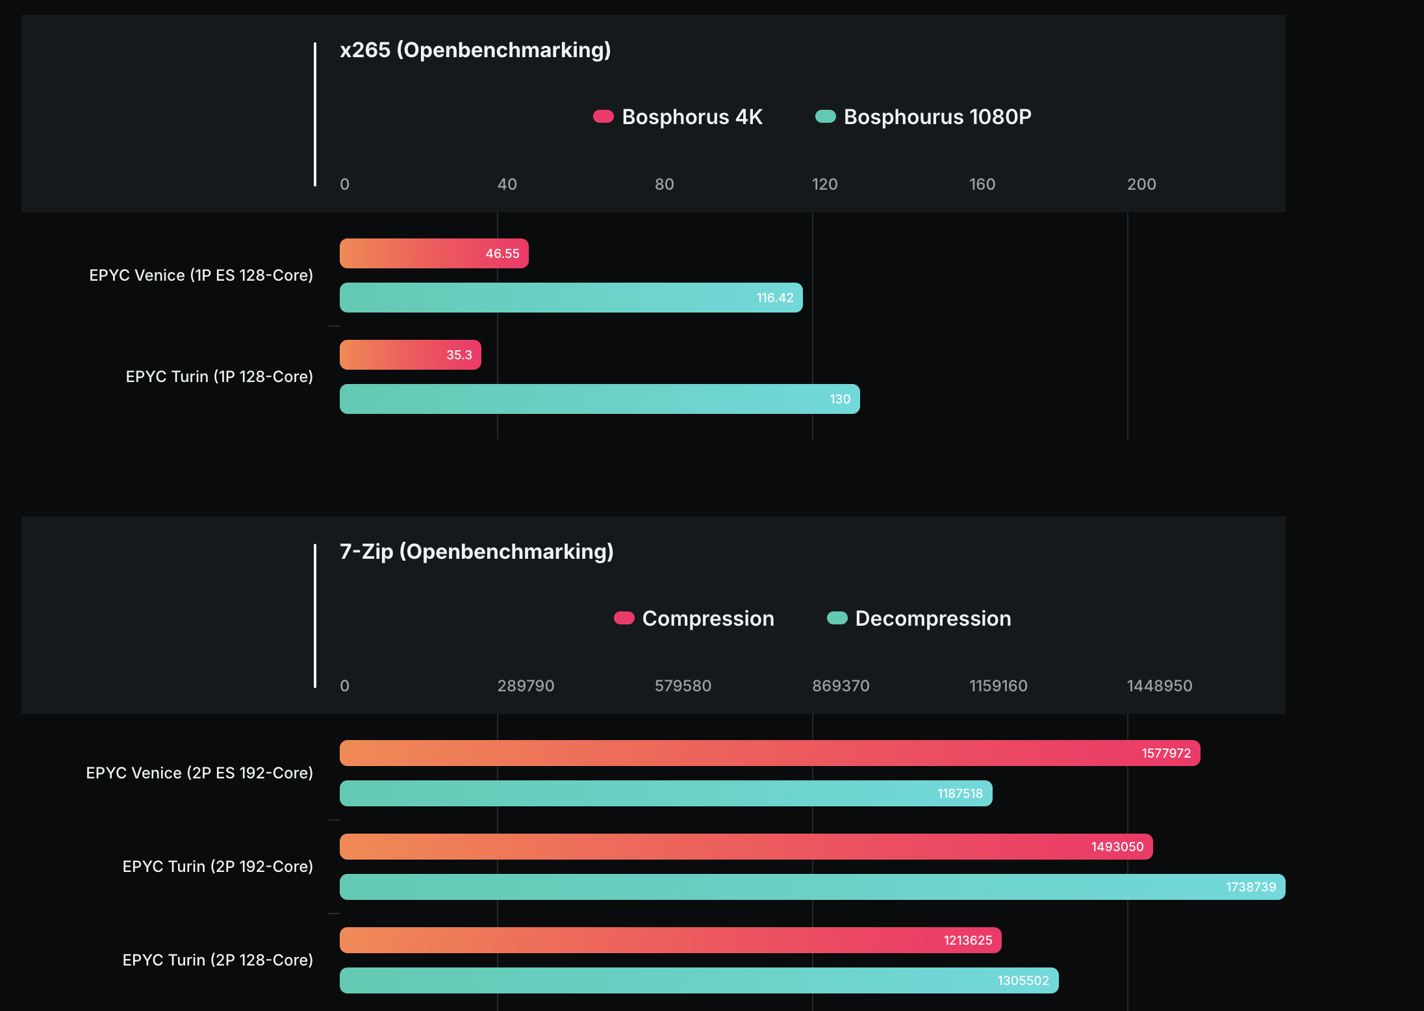This screenshot has height=1011, width=1424.
Task: Click the 1213625 compression bar
Action: [x=670, y=940]
